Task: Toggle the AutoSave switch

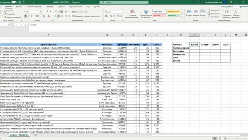Action: point(14,2)
